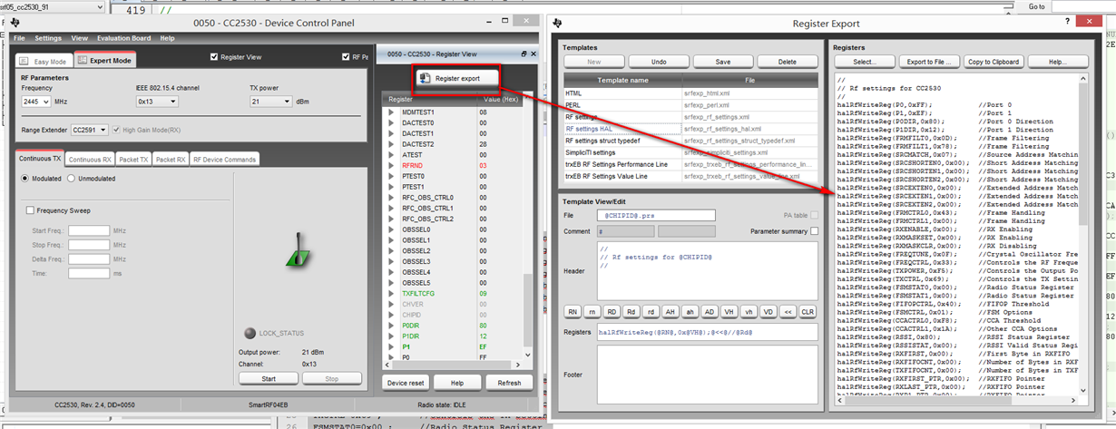
Task: Insert the RD tag into the template
Action: point(612,311)
